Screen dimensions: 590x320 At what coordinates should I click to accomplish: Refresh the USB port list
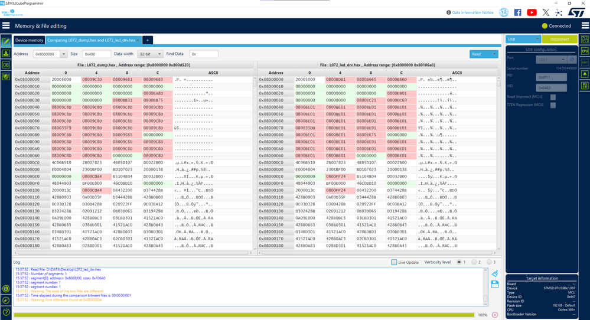point(572,60)
